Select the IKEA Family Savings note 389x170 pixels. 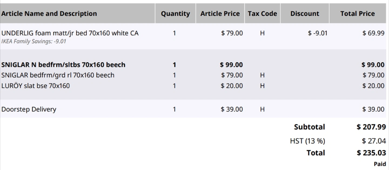[34, 42]
